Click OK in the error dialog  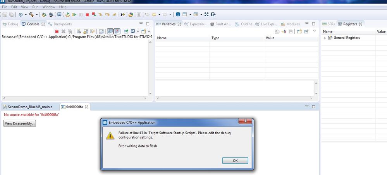[235, 160]
